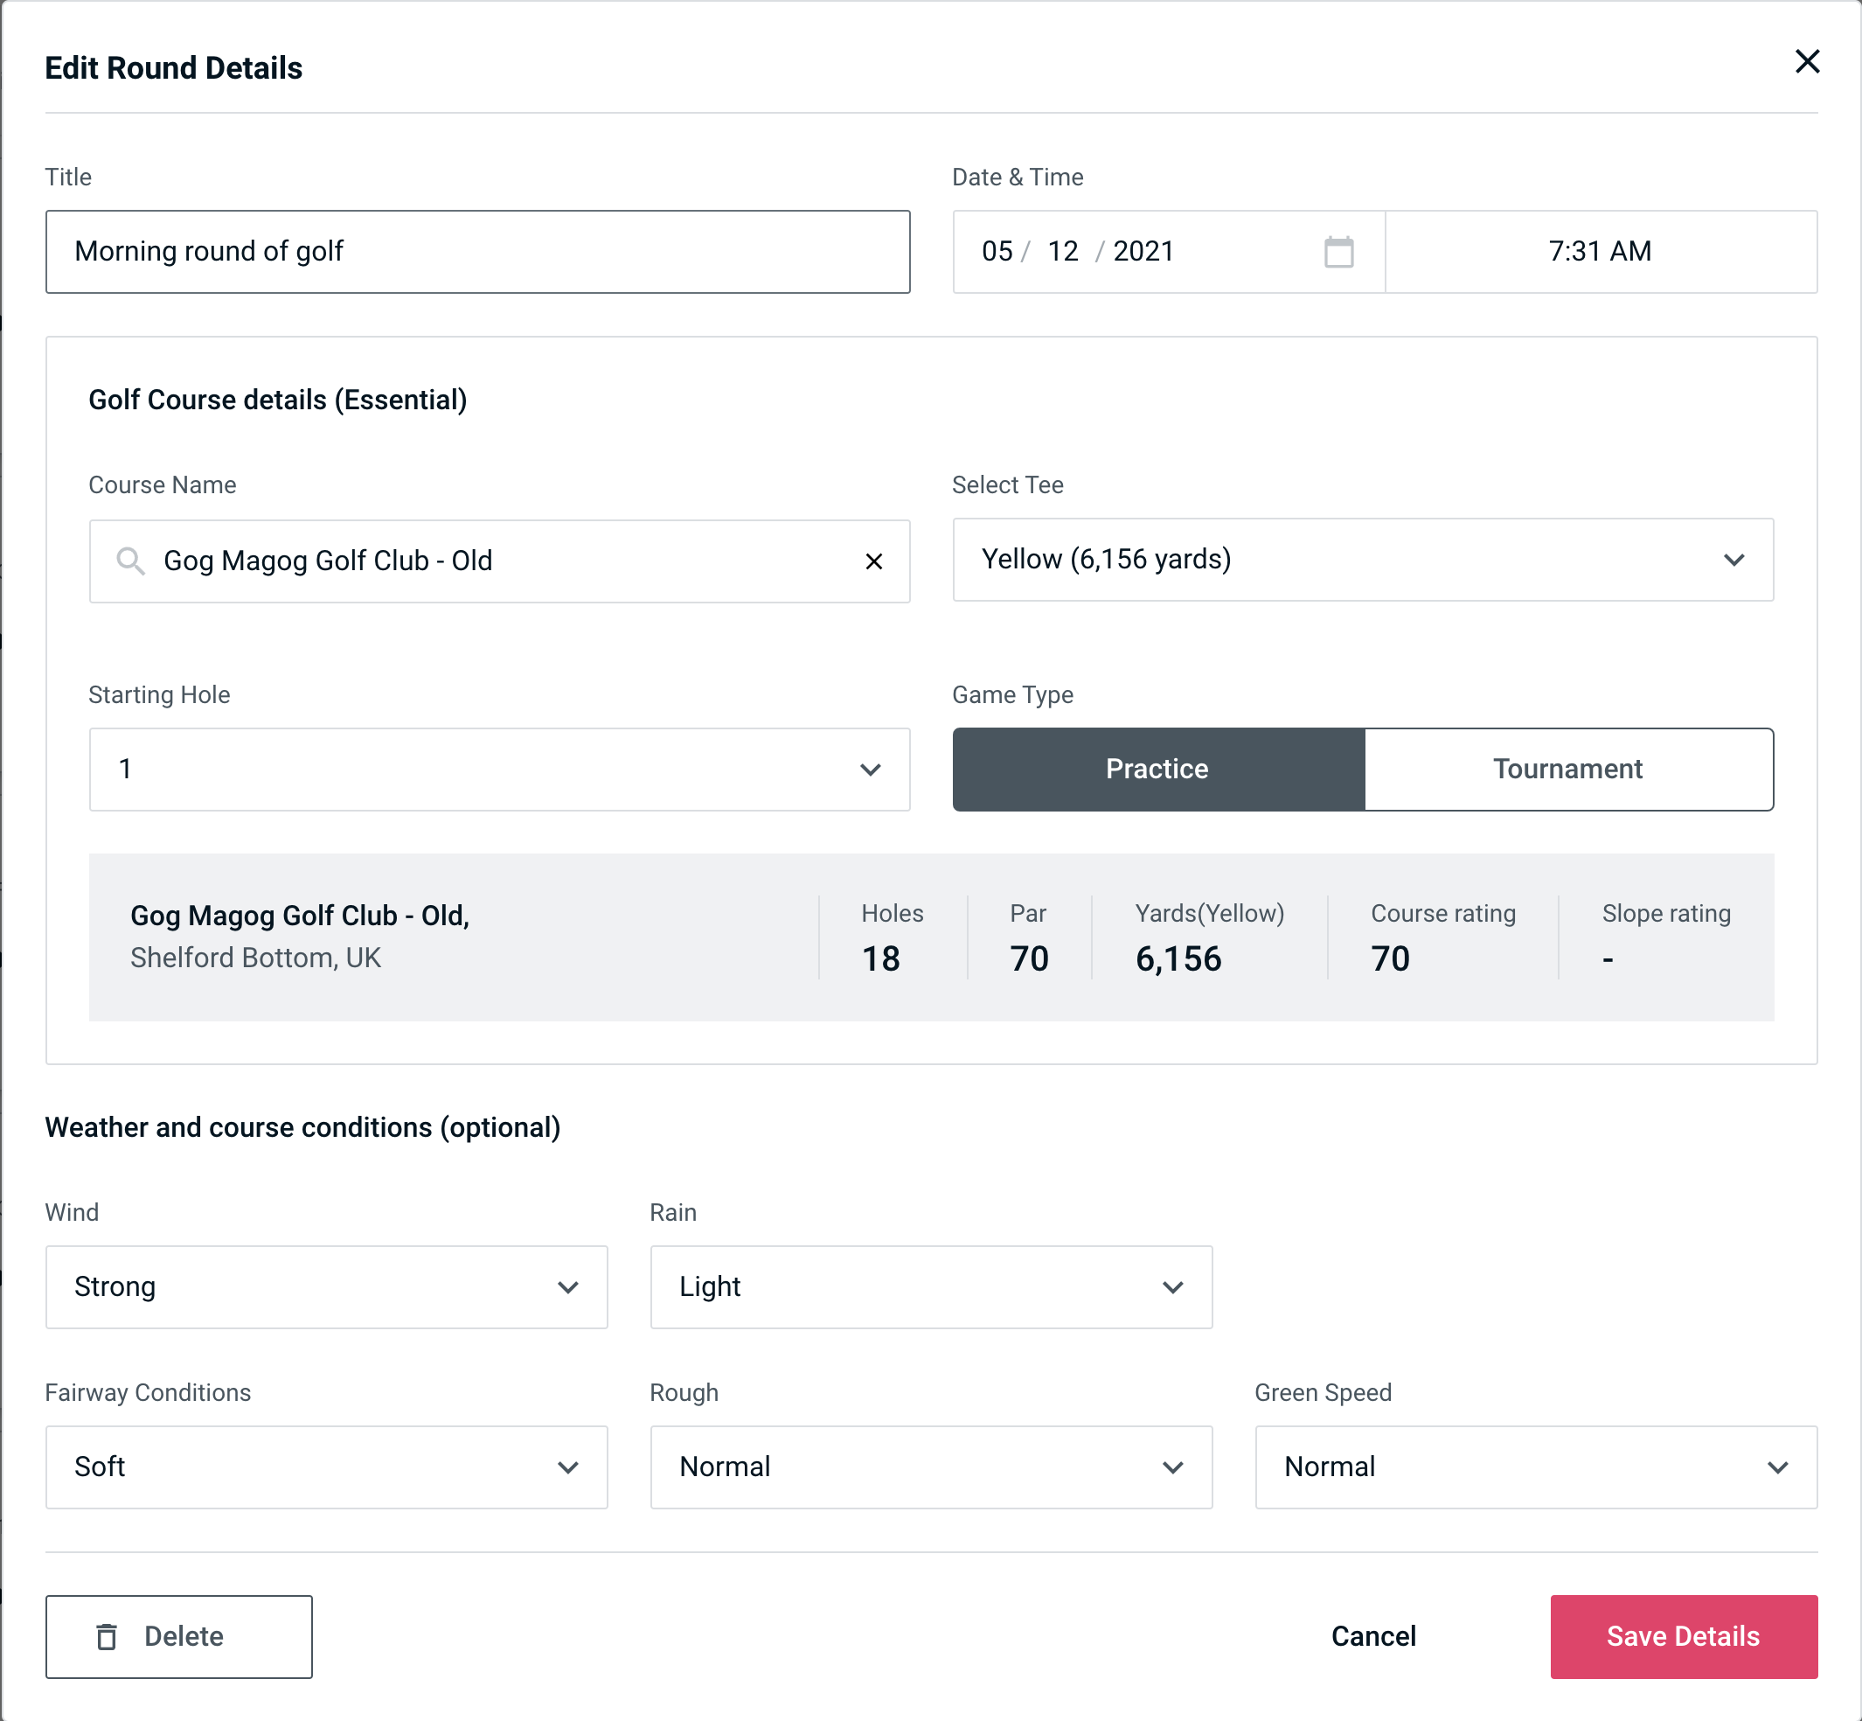Click the search icon in Course Name field
Viewport: 1862px width, 1721px height.
[129, 560]
